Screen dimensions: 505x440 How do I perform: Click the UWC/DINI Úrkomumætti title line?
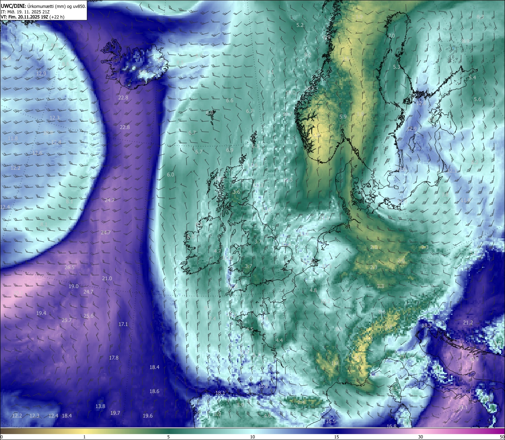43,6
